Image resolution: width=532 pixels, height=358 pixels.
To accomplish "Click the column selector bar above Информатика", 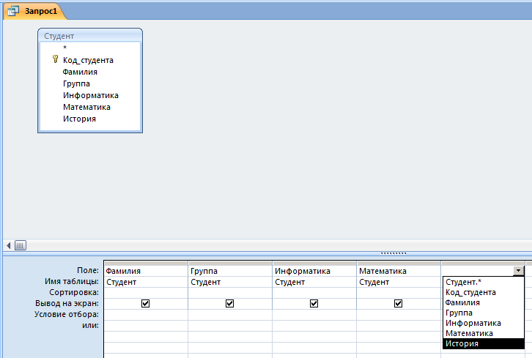I will coord(314,263).
